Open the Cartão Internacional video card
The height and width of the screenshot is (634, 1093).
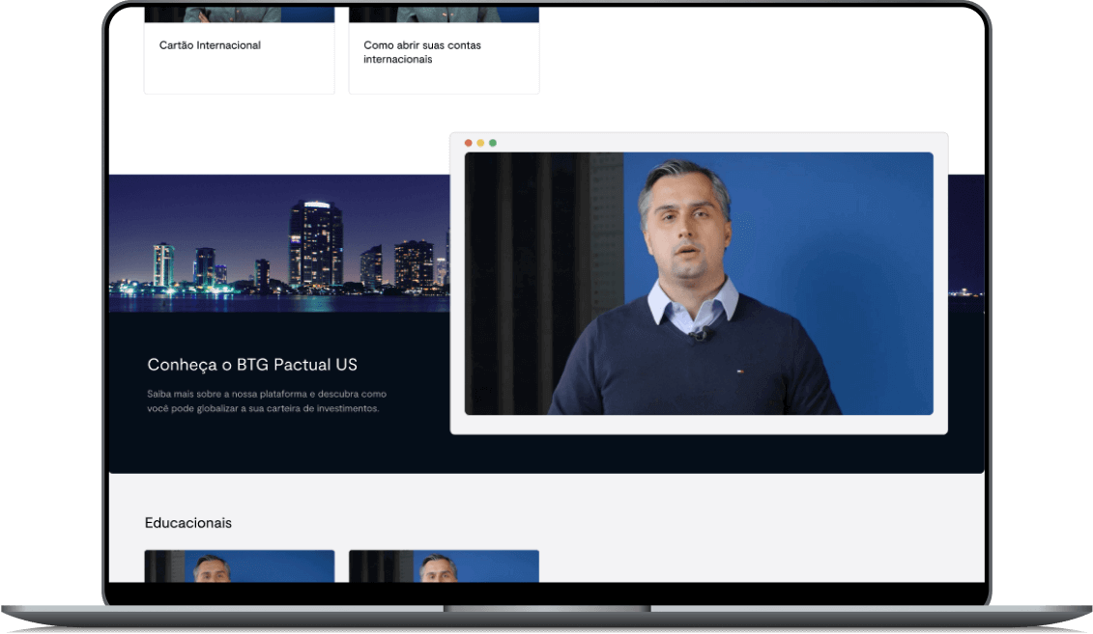[239, 50]
